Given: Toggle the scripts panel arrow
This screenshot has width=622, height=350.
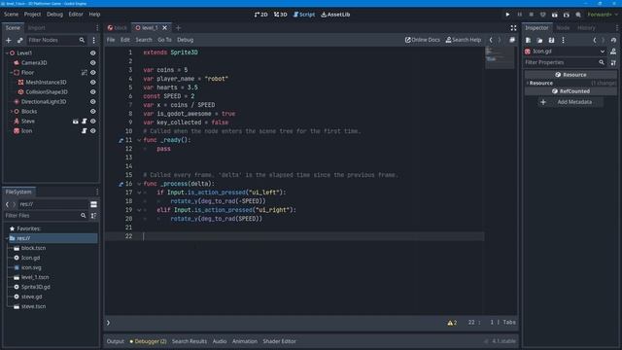Looking at the screenshot, I should tap(108, 323).
